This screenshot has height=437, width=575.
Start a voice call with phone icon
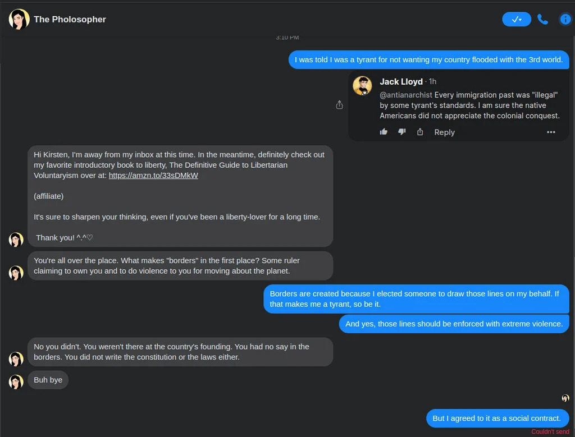tap(542, 19)
